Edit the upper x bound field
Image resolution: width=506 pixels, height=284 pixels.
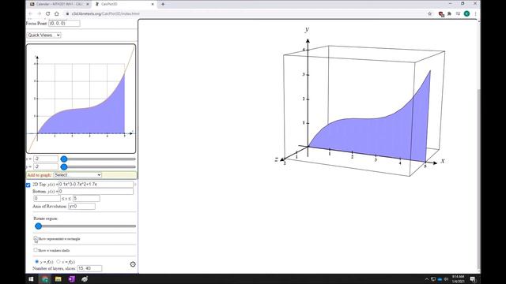click(x=86, y=198)
